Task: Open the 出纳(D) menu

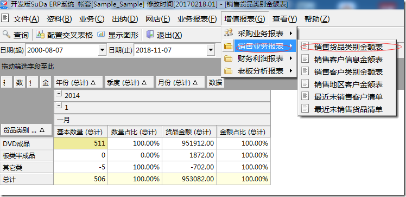Action: click(125, 19)
